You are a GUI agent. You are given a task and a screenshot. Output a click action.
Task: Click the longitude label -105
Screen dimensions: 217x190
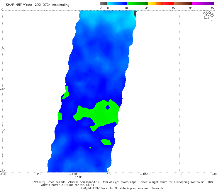(108, 174)
